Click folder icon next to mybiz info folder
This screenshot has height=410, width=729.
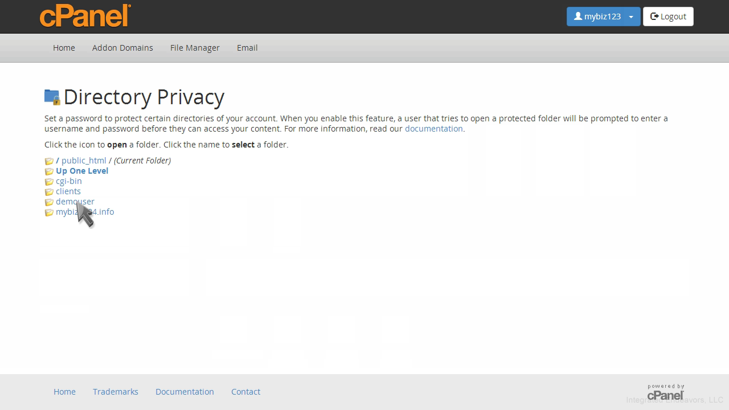49,212
